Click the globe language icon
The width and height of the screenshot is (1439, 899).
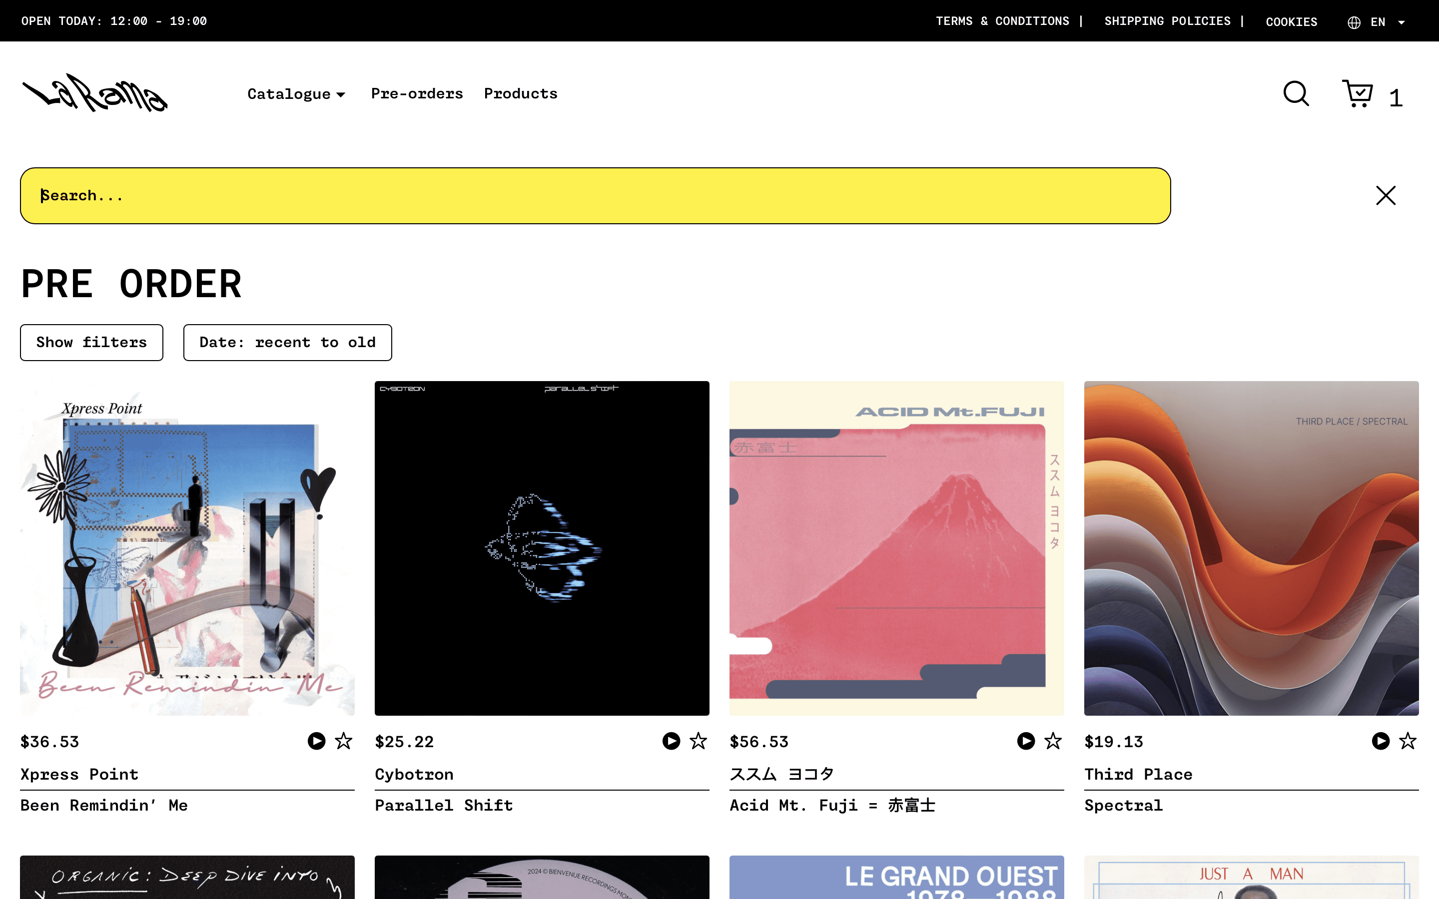pos(1354,22)
